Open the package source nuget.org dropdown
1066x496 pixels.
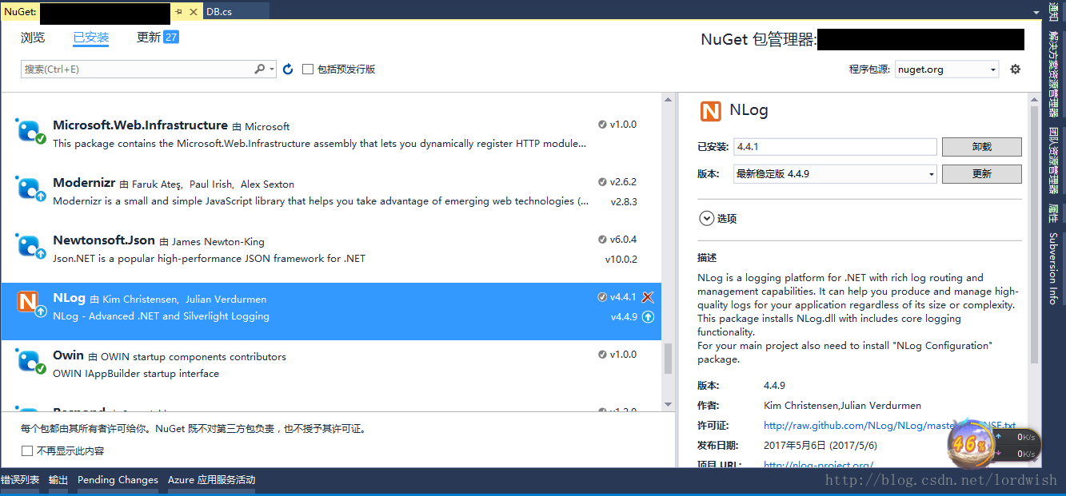coord(947,69)
